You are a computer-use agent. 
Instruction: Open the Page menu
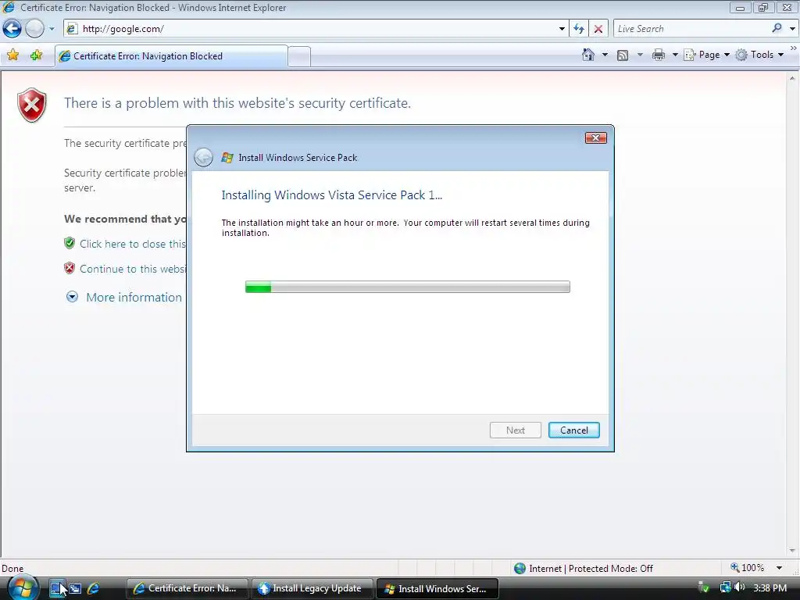pyautogui.click(x=706, y=55)
